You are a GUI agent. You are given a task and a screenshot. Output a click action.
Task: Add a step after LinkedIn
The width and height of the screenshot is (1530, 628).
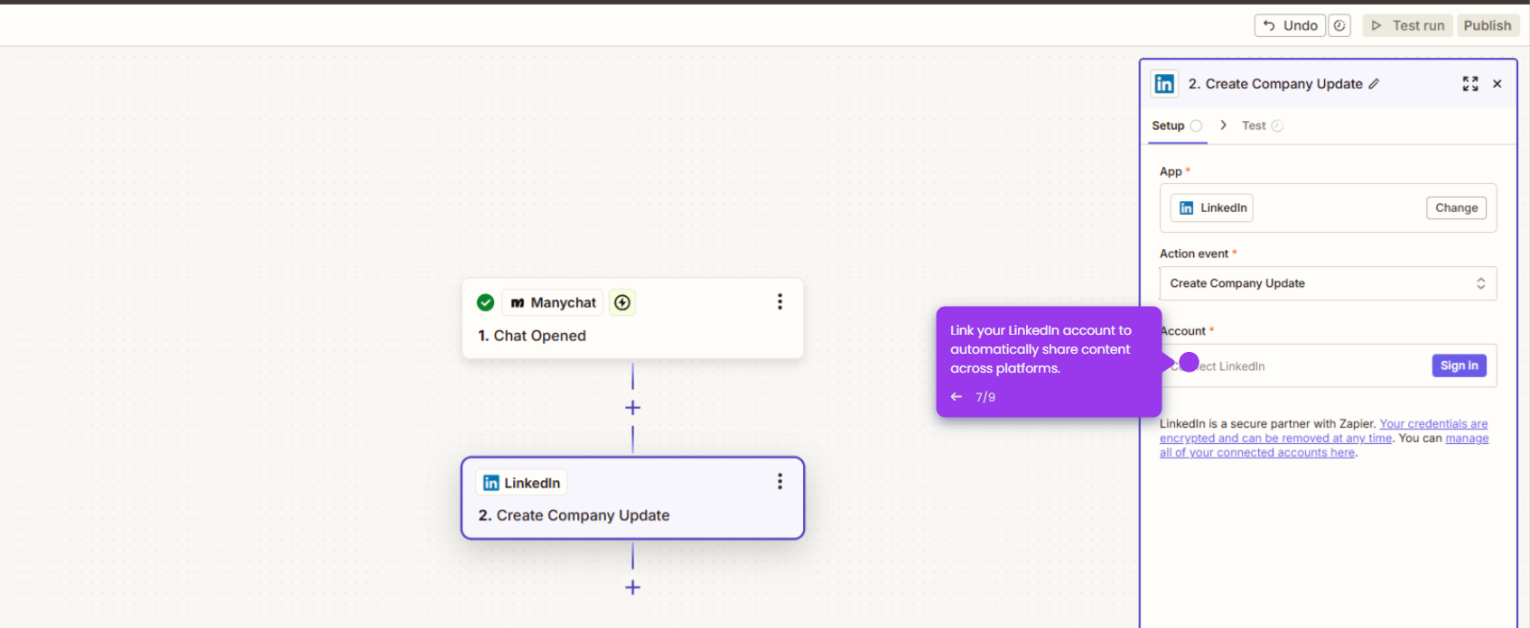click(x=632, y=587)
